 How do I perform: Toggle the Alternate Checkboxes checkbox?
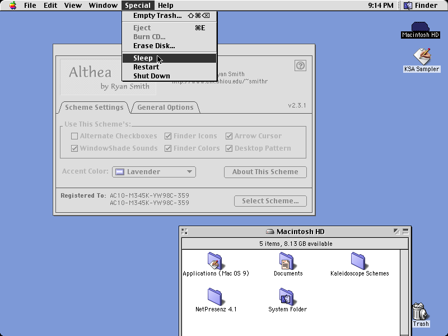pos(74,136)
